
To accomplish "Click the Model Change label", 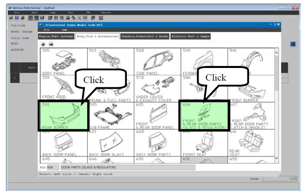I will (22, 32).
